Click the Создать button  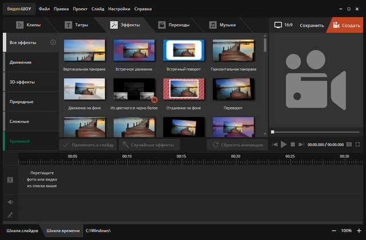[347, 25]
